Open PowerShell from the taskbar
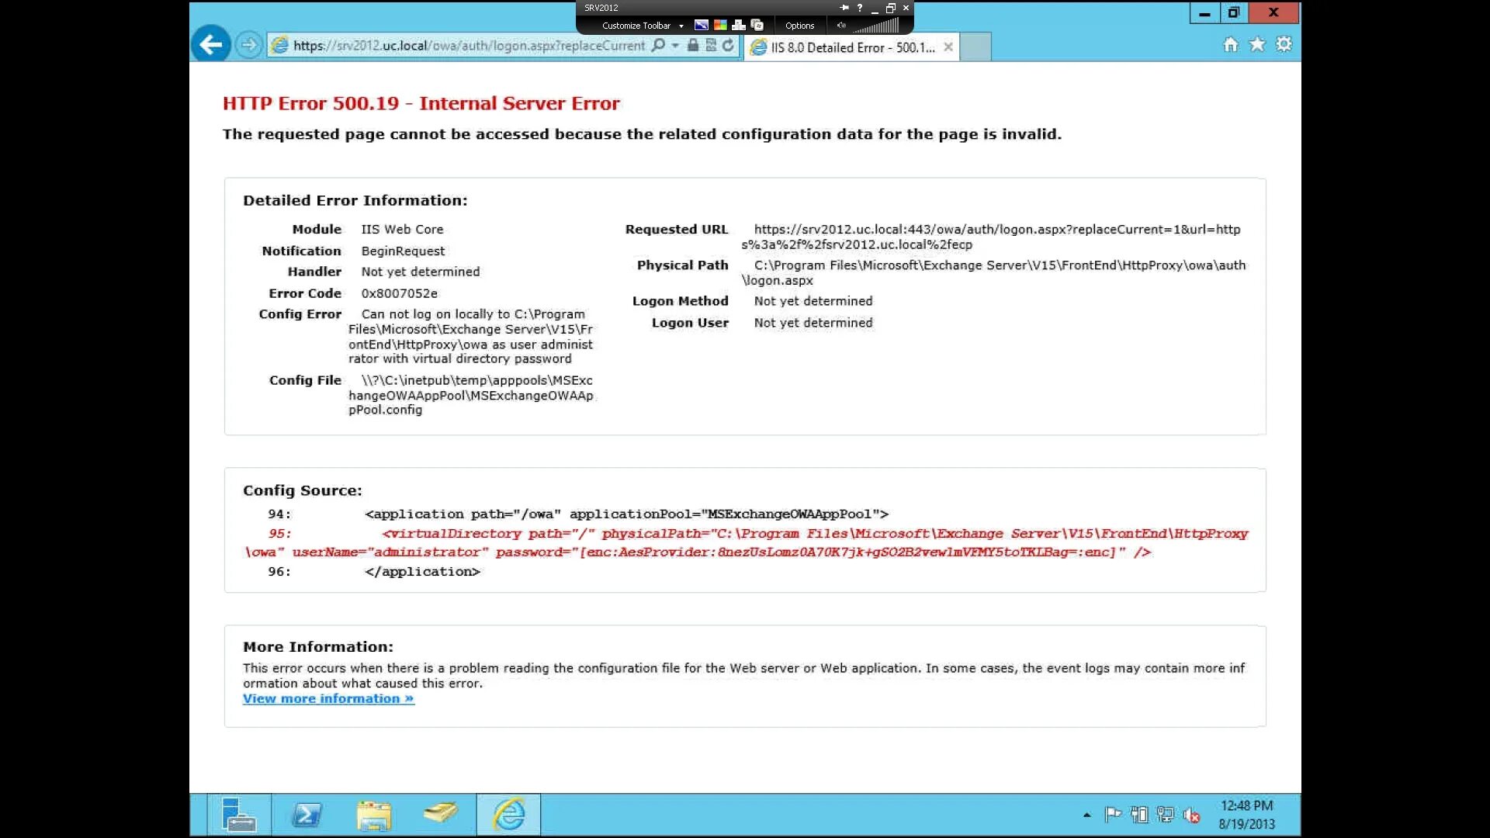Image resolution: width=1490 pixels, height=838 pixels. tap(307, 815)
